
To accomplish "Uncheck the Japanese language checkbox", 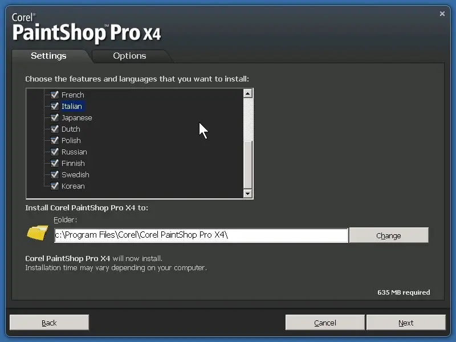I will (x=55, y=117).
